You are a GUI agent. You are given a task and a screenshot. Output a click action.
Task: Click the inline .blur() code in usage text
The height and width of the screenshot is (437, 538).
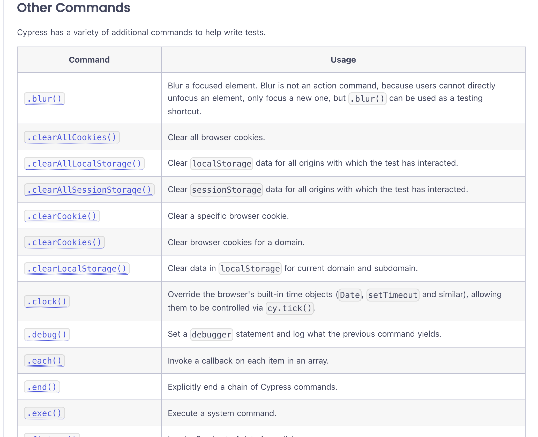point(367,99)
